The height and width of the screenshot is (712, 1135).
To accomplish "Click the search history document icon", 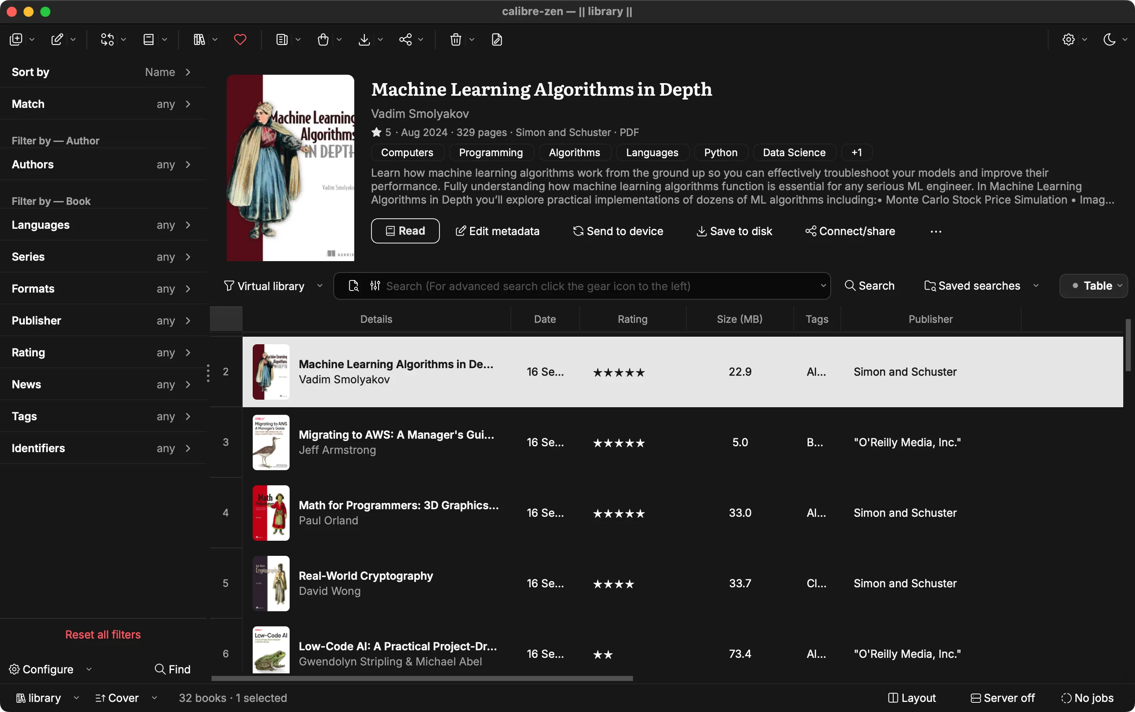I will [353, 286].
